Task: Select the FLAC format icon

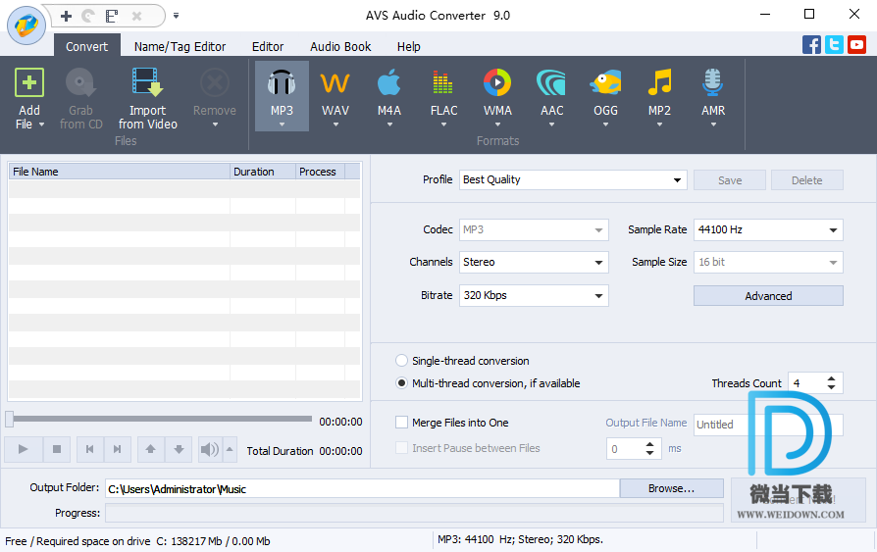Action: pyautogui.click(x=443, y=82)
